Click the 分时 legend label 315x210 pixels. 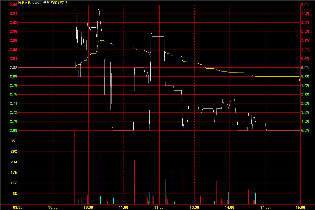46,3
